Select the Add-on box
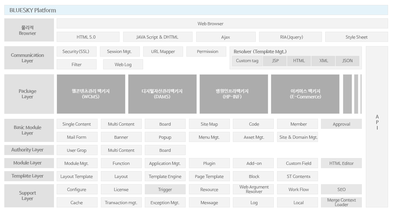 tap(253, 163)
